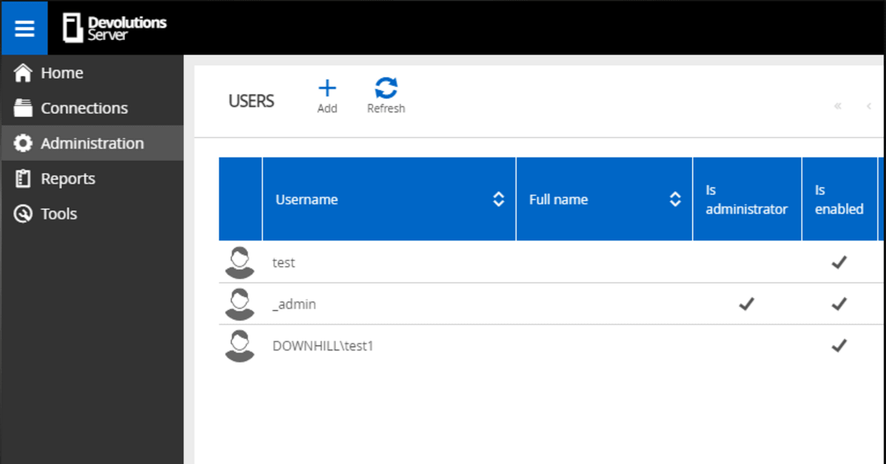Toggle the hamburger menu button

click(x=25, y=28)
